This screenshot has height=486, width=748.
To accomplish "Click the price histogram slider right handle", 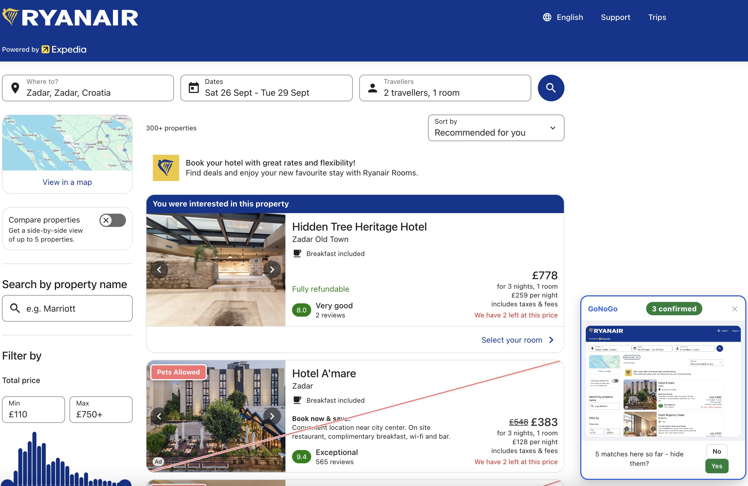I will (125, 483).
